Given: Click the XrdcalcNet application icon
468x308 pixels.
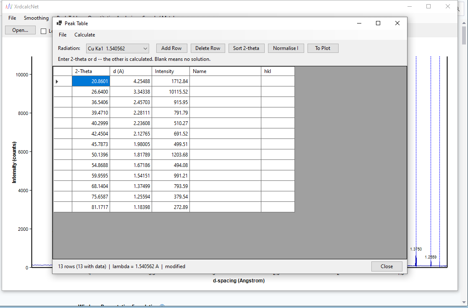Looking at the screenshot, I should [x=9, y=6].
